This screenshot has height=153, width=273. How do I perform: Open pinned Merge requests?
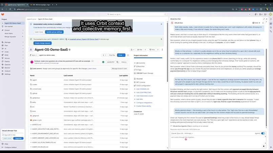tap(13, 36)
